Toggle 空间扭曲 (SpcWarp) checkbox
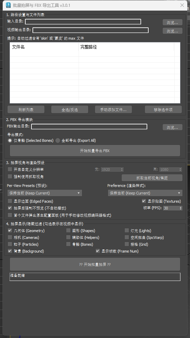Image resolution: width=190 pixels, height=338 pixels. (x=127, y=237)
